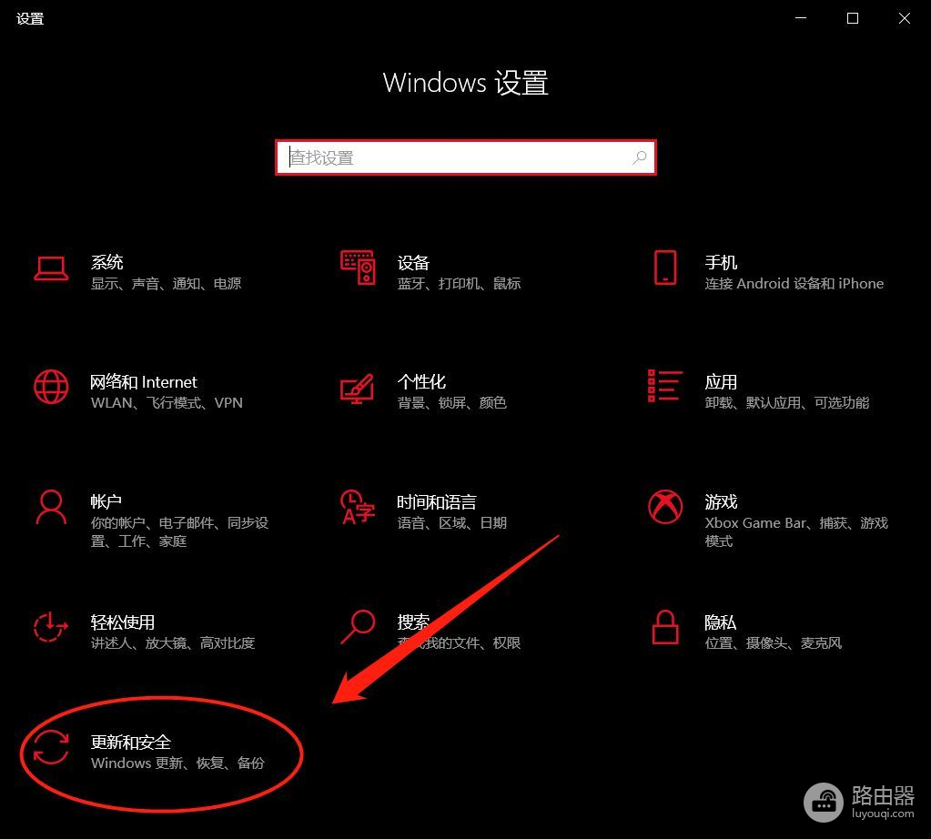Image resolution: width=931 pixels, height=839 pixels.
Task: Click the text 卸载、默认应用、可选功能
Action: (x=786, y=403)
